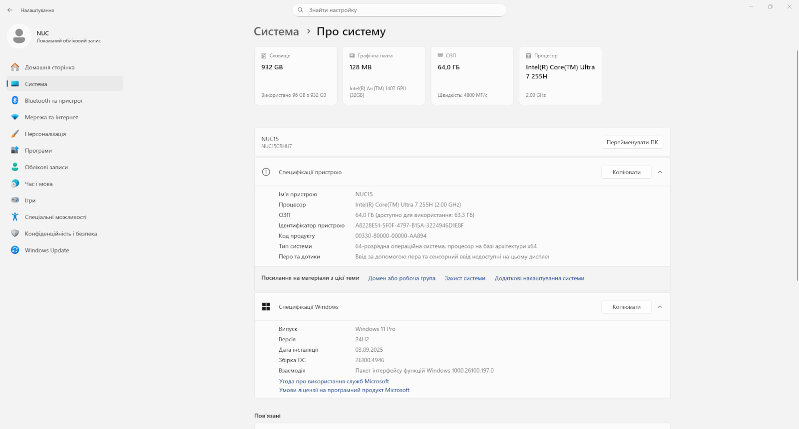
Task: Go to Мережа та Інтернет page
Action: click(x=65, y=117)
